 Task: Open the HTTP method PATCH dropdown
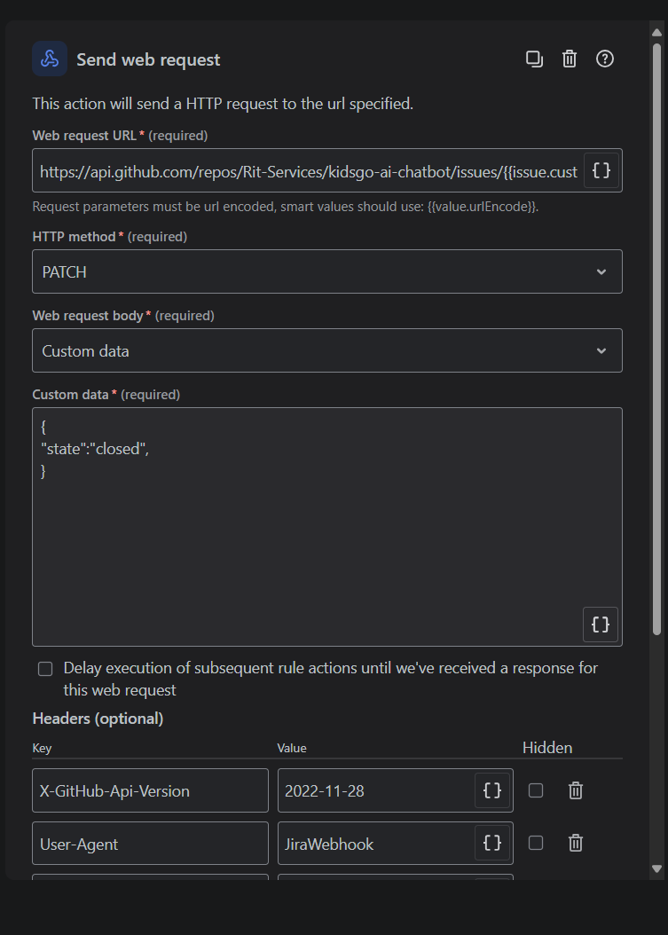coord(326,271)
